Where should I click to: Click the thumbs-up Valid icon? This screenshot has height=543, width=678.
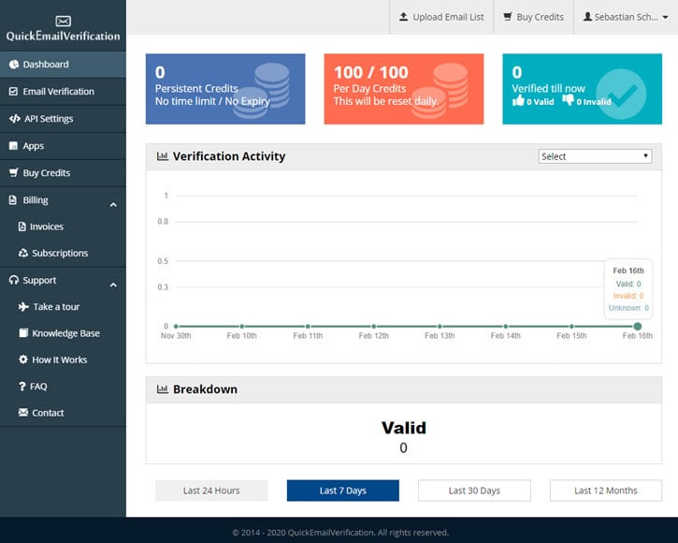point(518,101)
